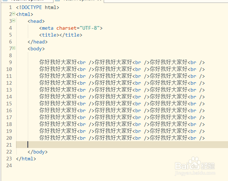Click the closing </html> tag on line 23
The height and width of the screenshot is (181, 228).
26,159
